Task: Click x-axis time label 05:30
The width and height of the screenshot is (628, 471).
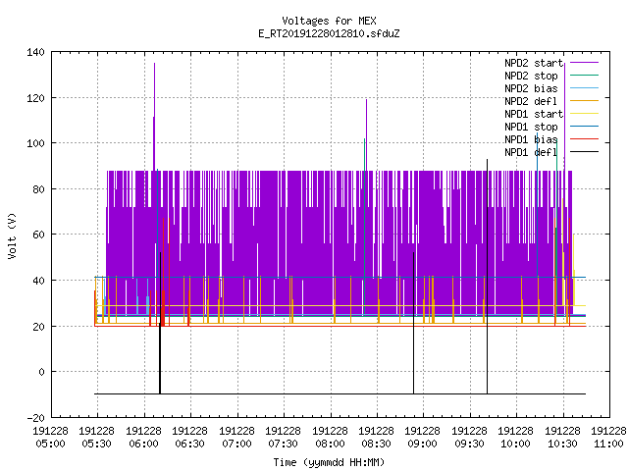Action: (x=96, y=444)
